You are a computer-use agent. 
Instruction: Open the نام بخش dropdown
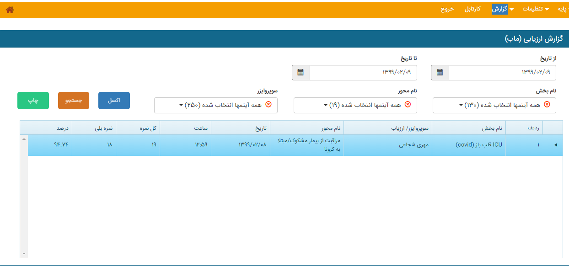[494, 105]
